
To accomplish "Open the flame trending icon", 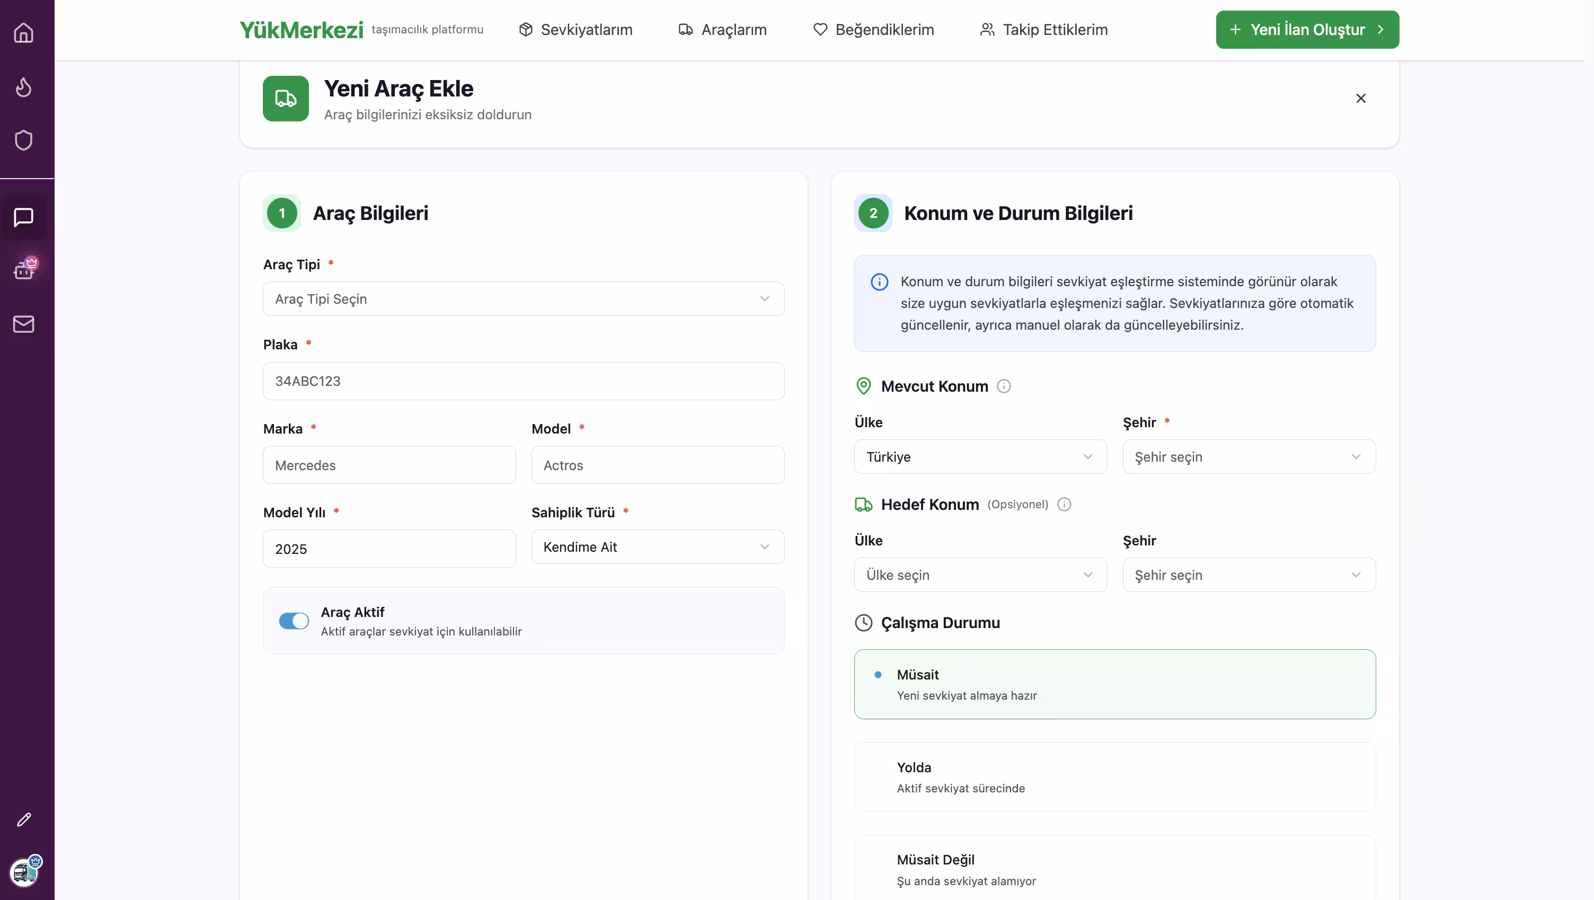I will point(23,86).
